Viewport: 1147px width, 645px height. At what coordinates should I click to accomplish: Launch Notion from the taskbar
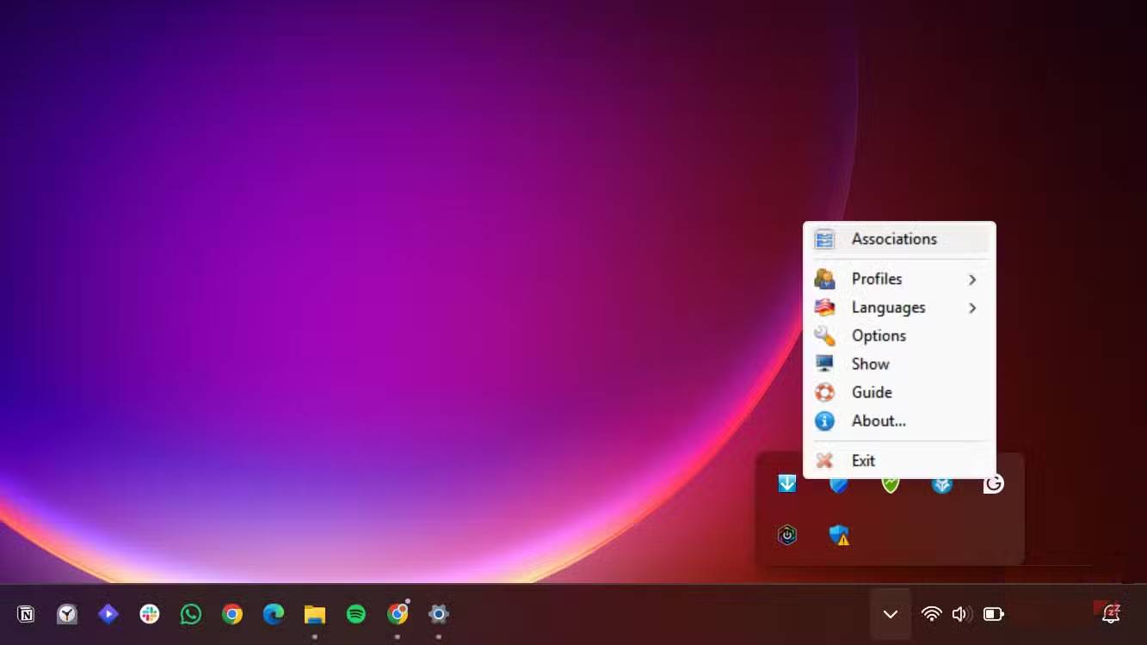[26, 614]
